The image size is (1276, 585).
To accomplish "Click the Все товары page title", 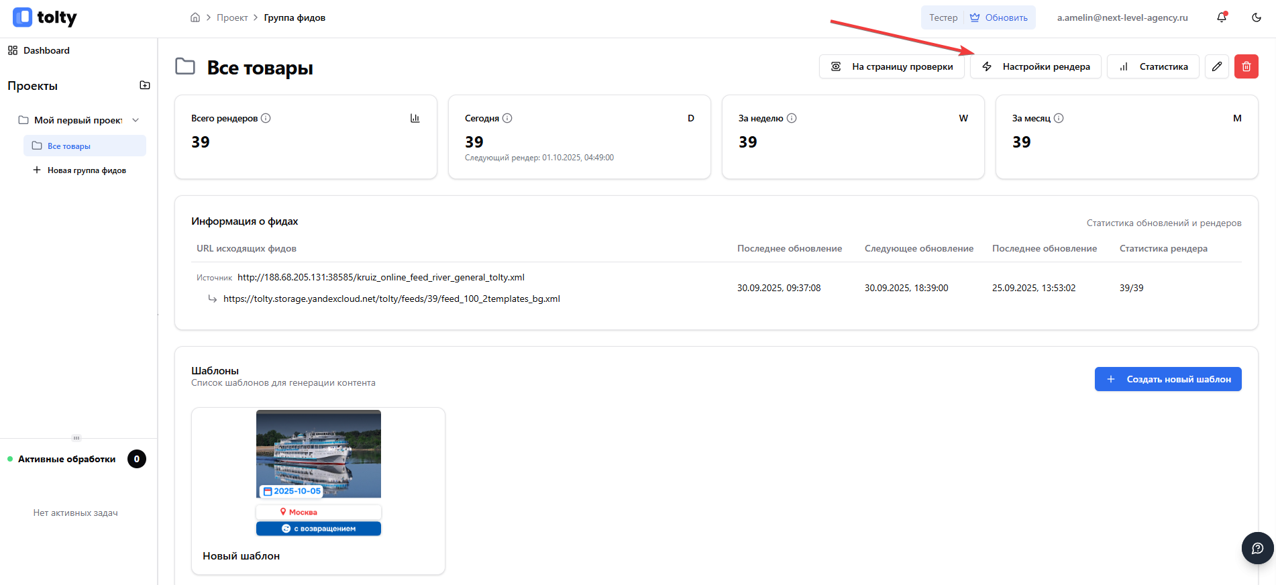I will (x=260, y=68).
